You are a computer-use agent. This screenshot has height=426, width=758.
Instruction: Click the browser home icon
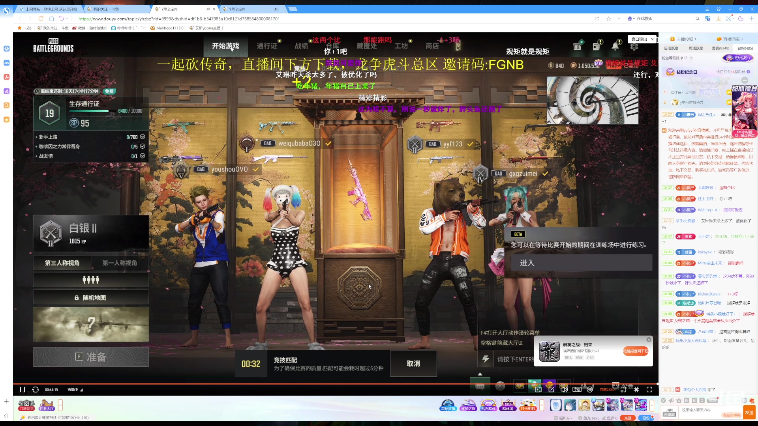coord(52,19)
